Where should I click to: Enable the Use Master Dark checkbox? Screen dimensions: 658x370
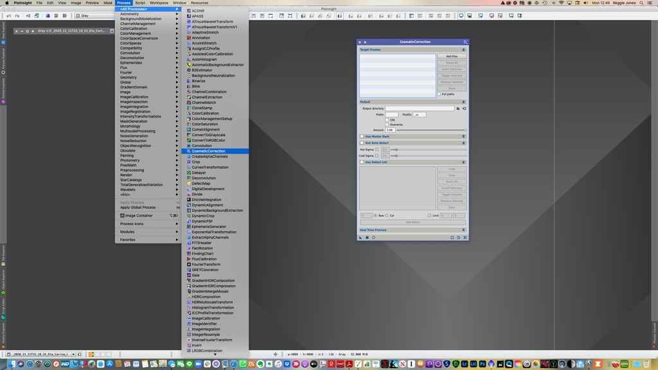(x=362, y=136)
